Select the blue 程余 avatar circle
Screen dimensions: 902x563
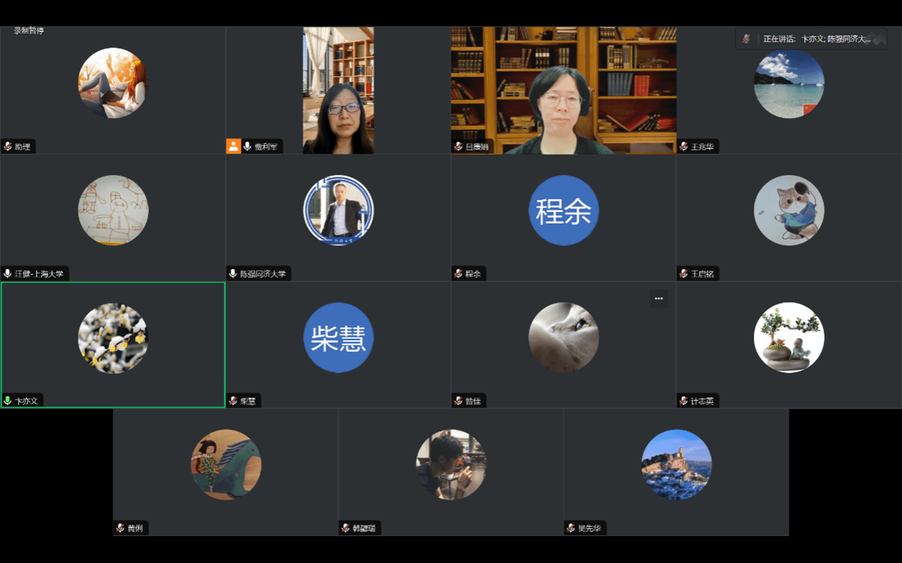pyautogui.click(x=563, y=210)
